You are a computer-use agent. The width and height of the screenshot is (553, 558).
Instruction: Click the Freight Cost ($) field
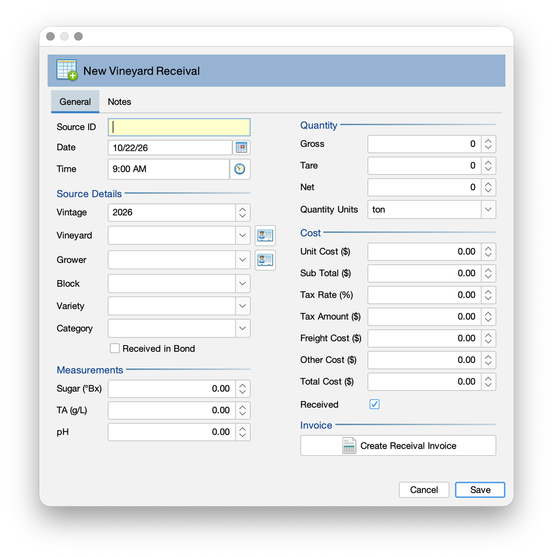click(x=424, y=339)
